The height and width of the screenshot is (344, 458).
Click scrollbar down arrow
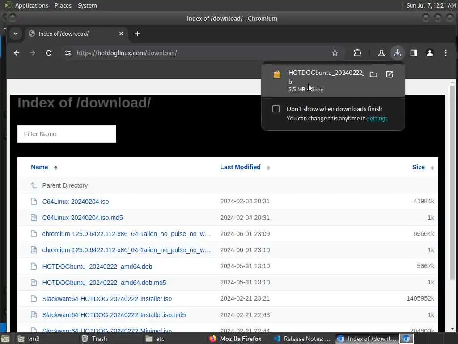pyautogui.click(x=453, y=329)
